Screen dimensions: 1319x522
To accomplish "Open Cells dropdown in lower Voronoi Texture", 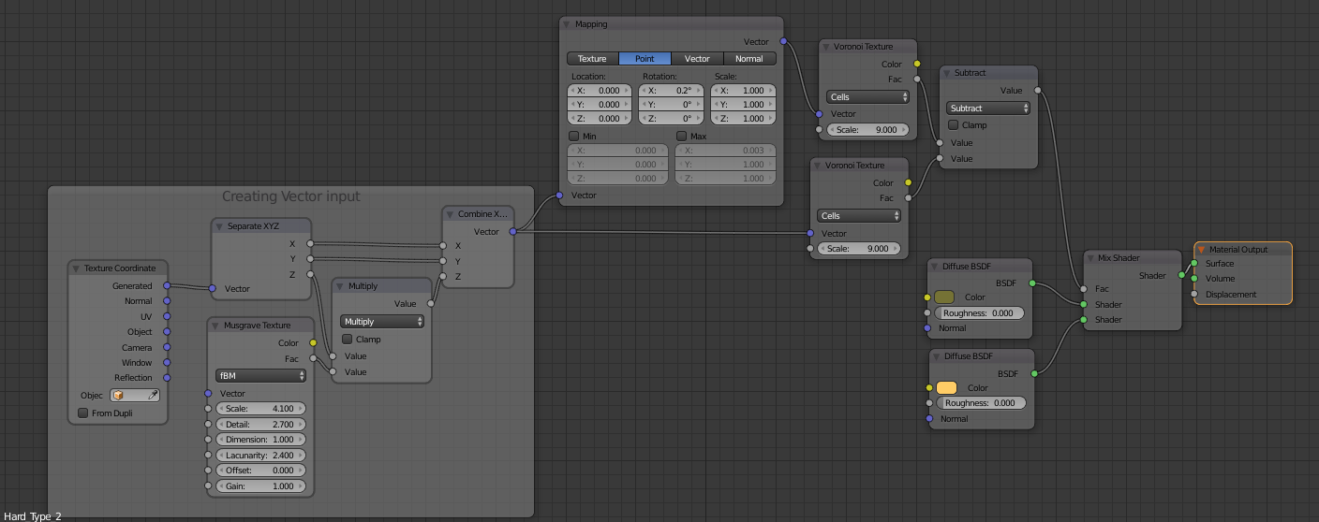I will pos(859,215).
